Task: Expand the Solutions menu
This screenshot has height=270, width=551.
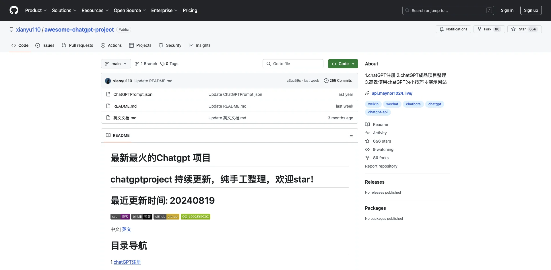Action: pos(64,10)
